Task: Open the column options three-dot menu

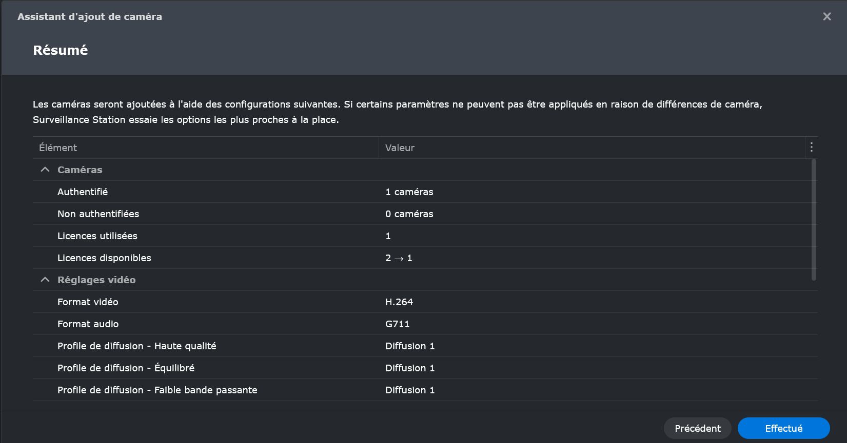Action: (811, 147)
